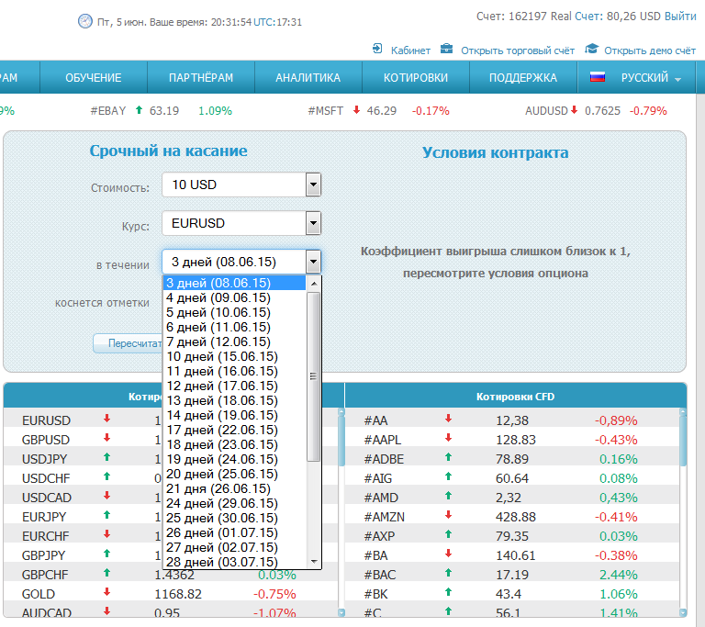Click the briefcase icon for trading account
Viewport: 705px width, 627px height.
pyautogui.click(x=447, y=50)
